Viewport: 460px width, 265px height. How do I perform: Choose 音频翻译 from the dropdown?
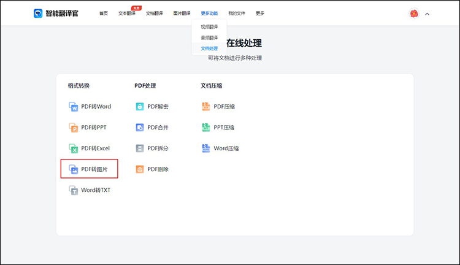pos(209,37)
